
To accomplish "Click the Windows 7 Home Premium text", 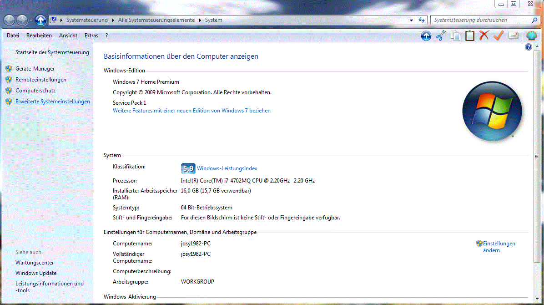I will pyautogui.click(x=146, y=82).
